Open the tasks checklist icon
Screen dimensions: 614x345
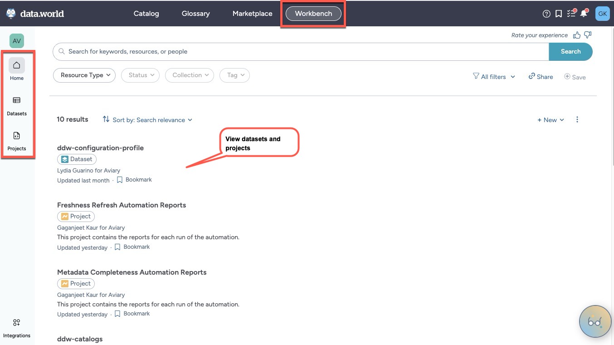pyautogui.click(x=571, y=13)
